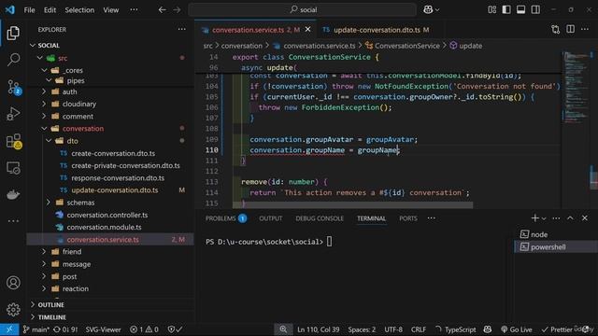This screenshot has width=598, height=336.
Task: Collapse the SOCIAL root folder
Action: pos(33,46)
